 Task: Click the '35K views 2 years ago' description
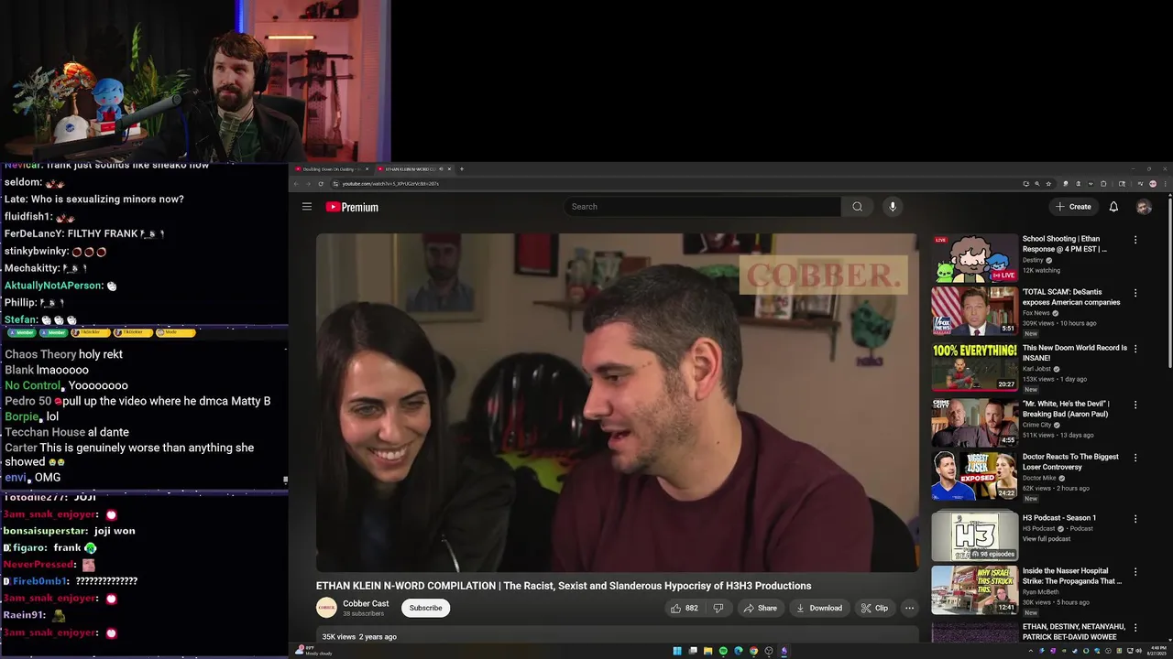[x=359, y=636]
